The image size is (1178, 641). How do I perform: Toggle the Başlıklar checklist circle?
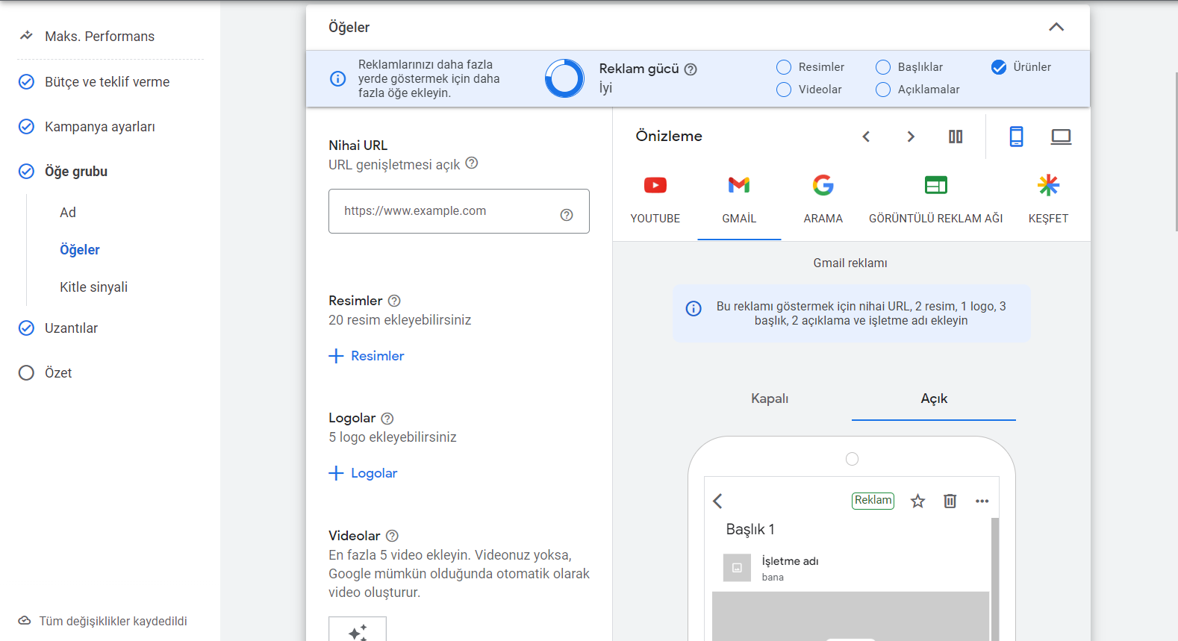[x=883, y=67]
